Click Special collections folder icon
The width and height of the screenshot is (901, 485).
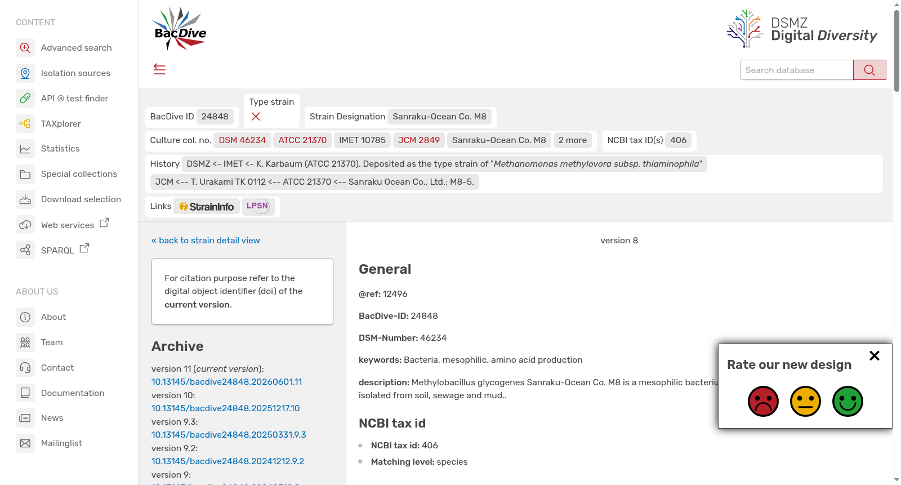(25, 174)
